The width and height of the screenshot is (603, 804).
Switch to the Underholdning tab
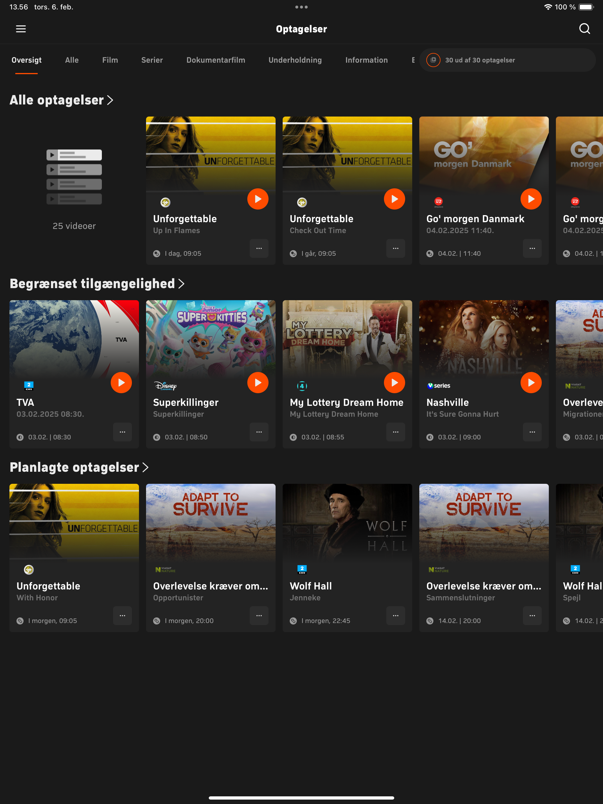pos(295,60)
